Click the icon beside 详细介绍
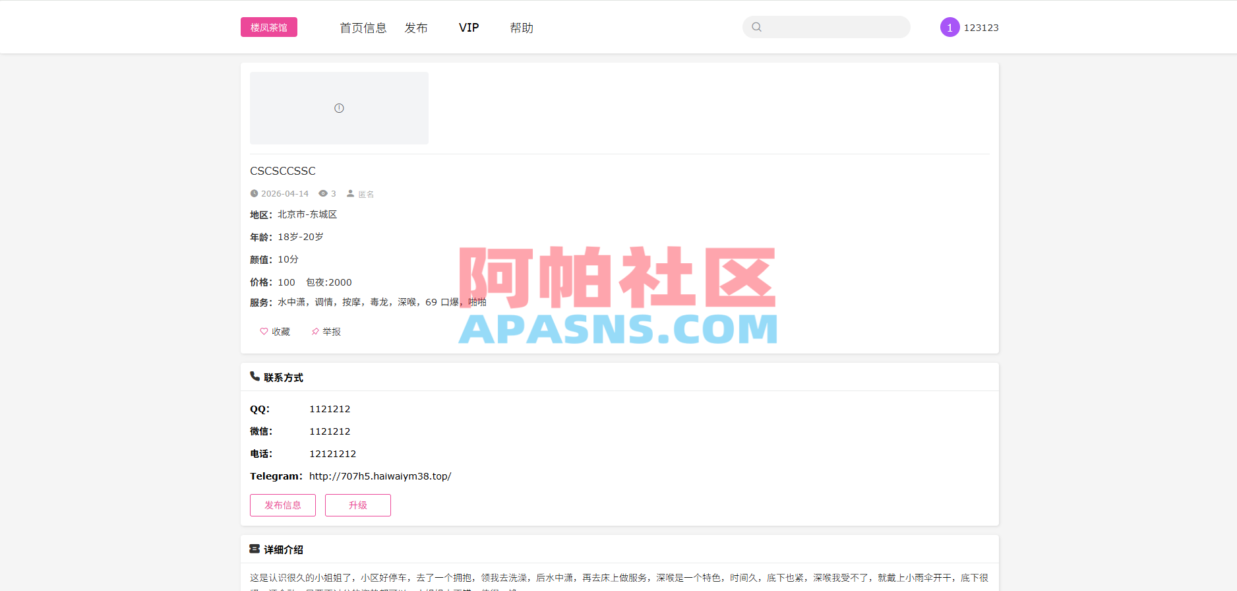Viewport: 1237px width, 591px height. pos(255,549)
